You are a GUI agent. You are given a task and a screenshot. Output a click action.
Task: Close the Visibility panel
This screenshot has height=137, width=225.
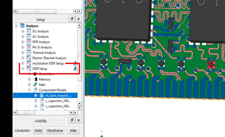(x=79, y=120)
